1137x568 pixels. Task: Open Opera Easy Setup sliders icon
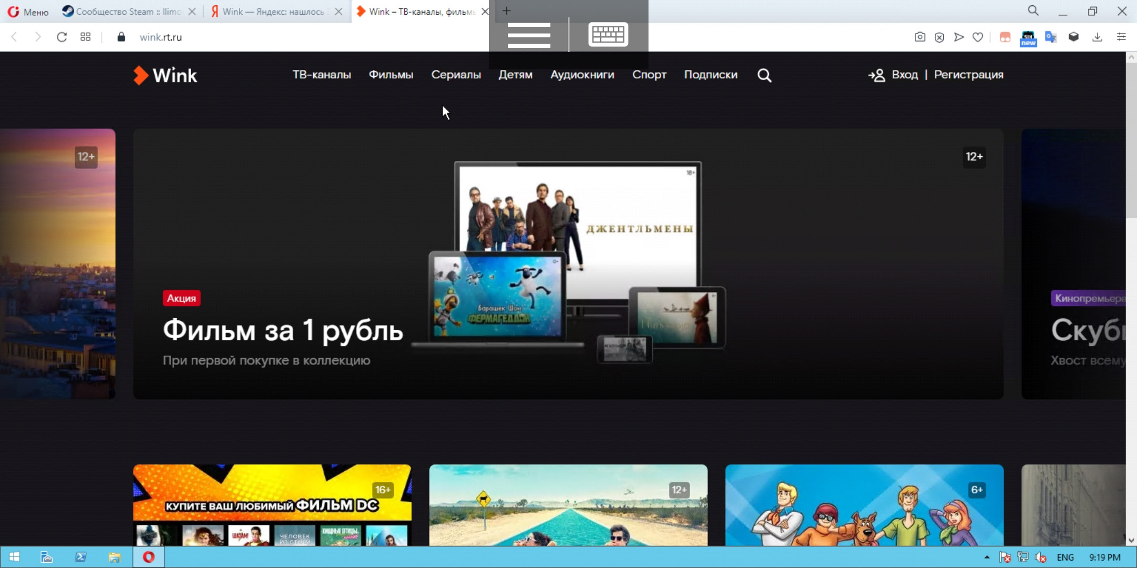1121,37
